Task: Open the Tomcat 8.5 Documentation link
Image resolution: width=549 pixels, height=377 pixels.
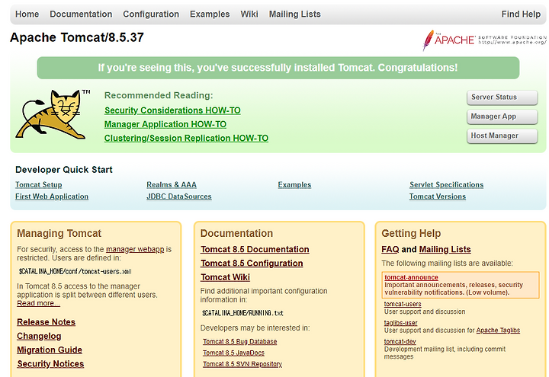Action: click(255, 249)
